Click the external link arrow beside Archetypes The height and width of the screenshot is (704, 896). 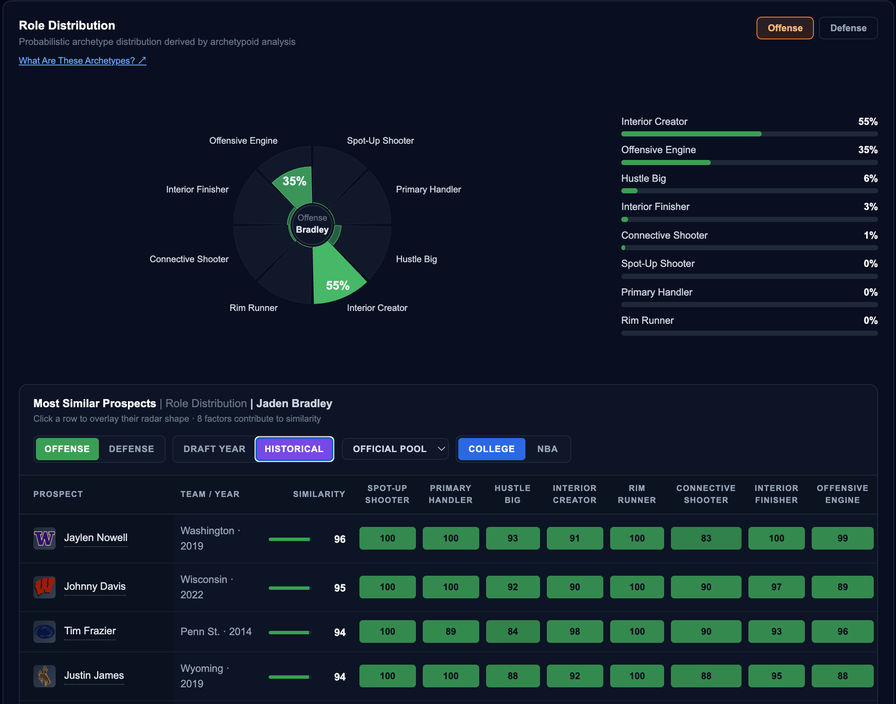(x=142, y=60)
